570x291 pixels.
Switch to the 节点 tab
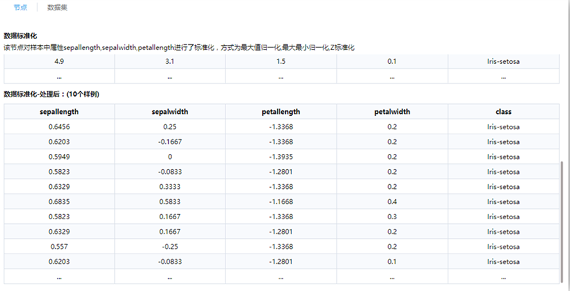pos(21,7)
